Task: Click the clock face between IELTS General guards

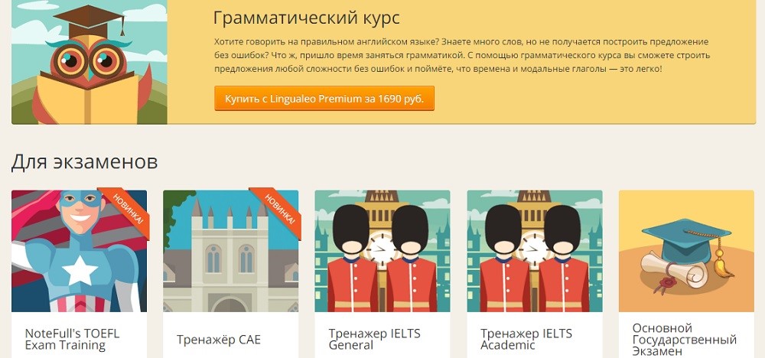Action: pyautogui.click(x=382, y=249)
